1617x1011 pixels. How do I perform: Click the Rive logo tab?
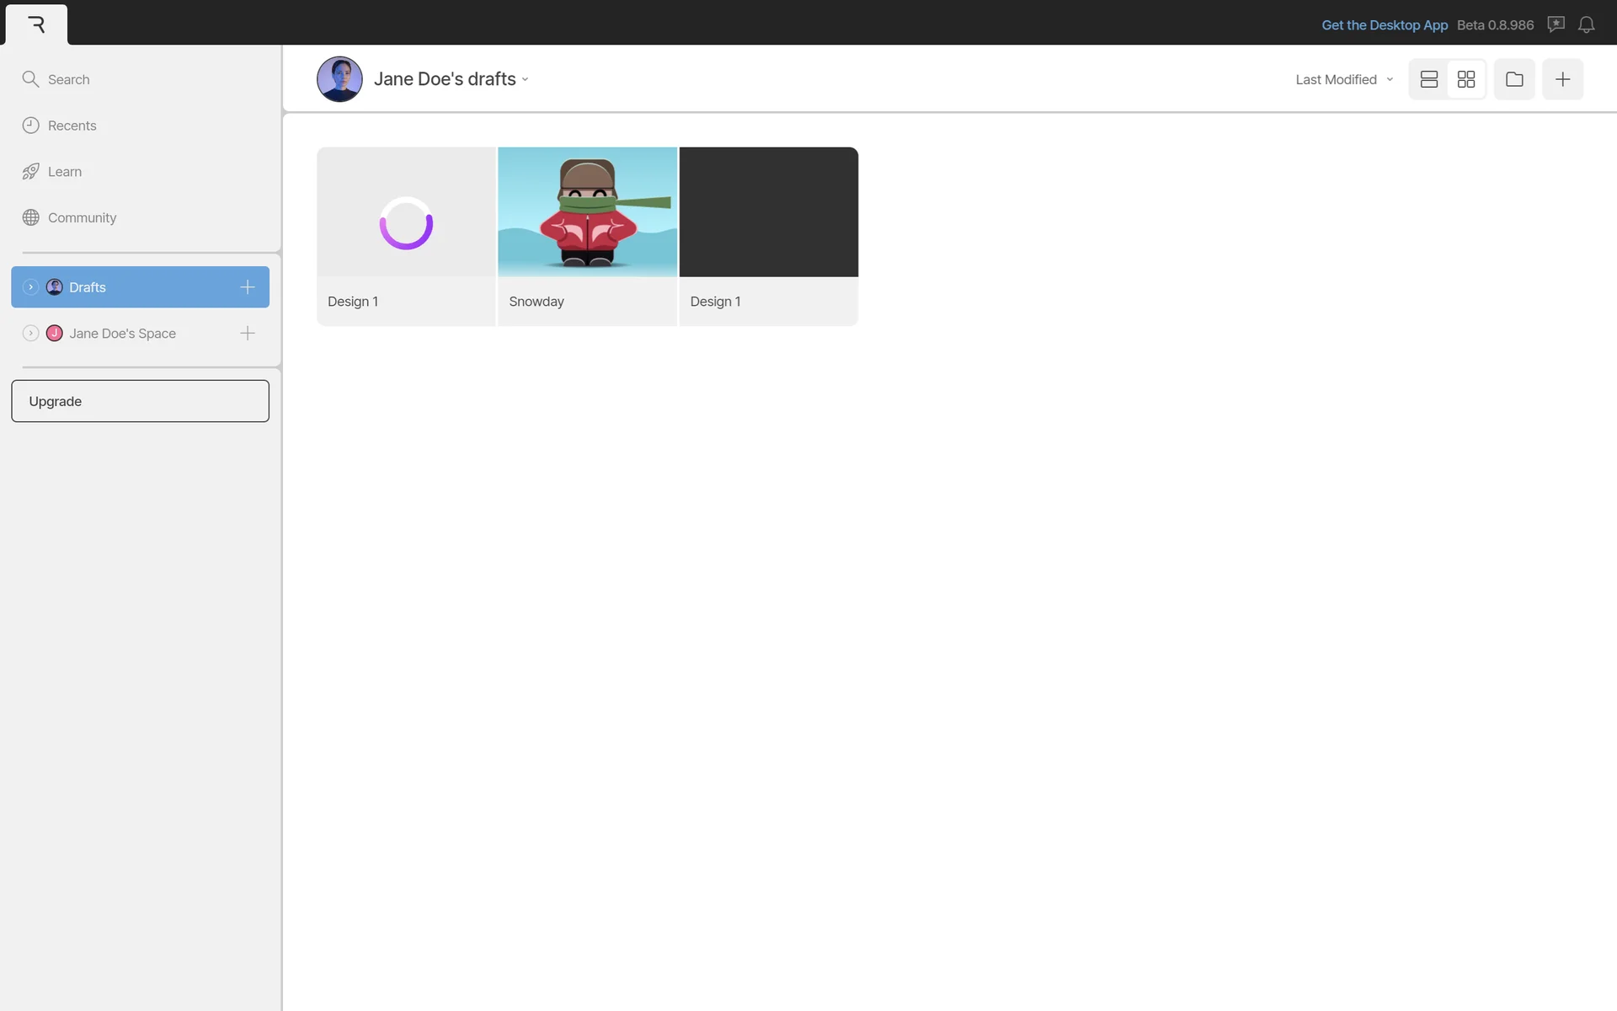tap(36, 24)
